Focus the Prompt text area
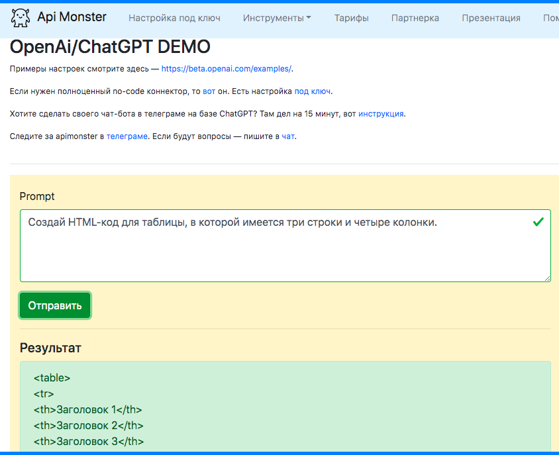 285,246
